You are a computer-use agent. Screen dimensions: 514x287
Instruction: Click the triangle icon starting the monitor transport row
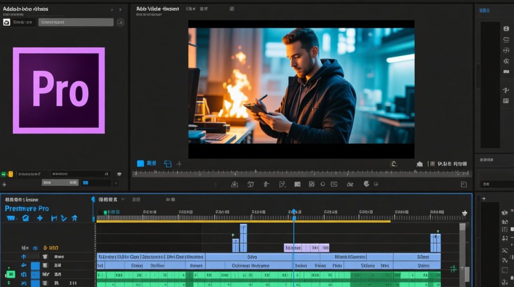[x=235, y=184]
